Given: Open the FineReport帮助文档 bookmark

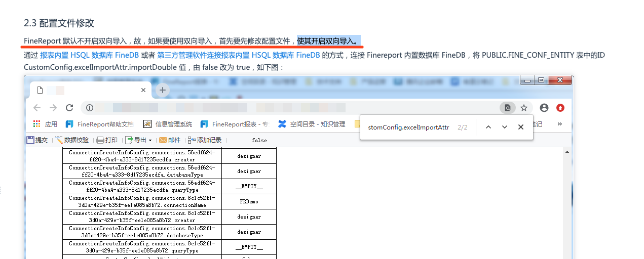Looking at the screenshot, I should [x=99, y=124].
